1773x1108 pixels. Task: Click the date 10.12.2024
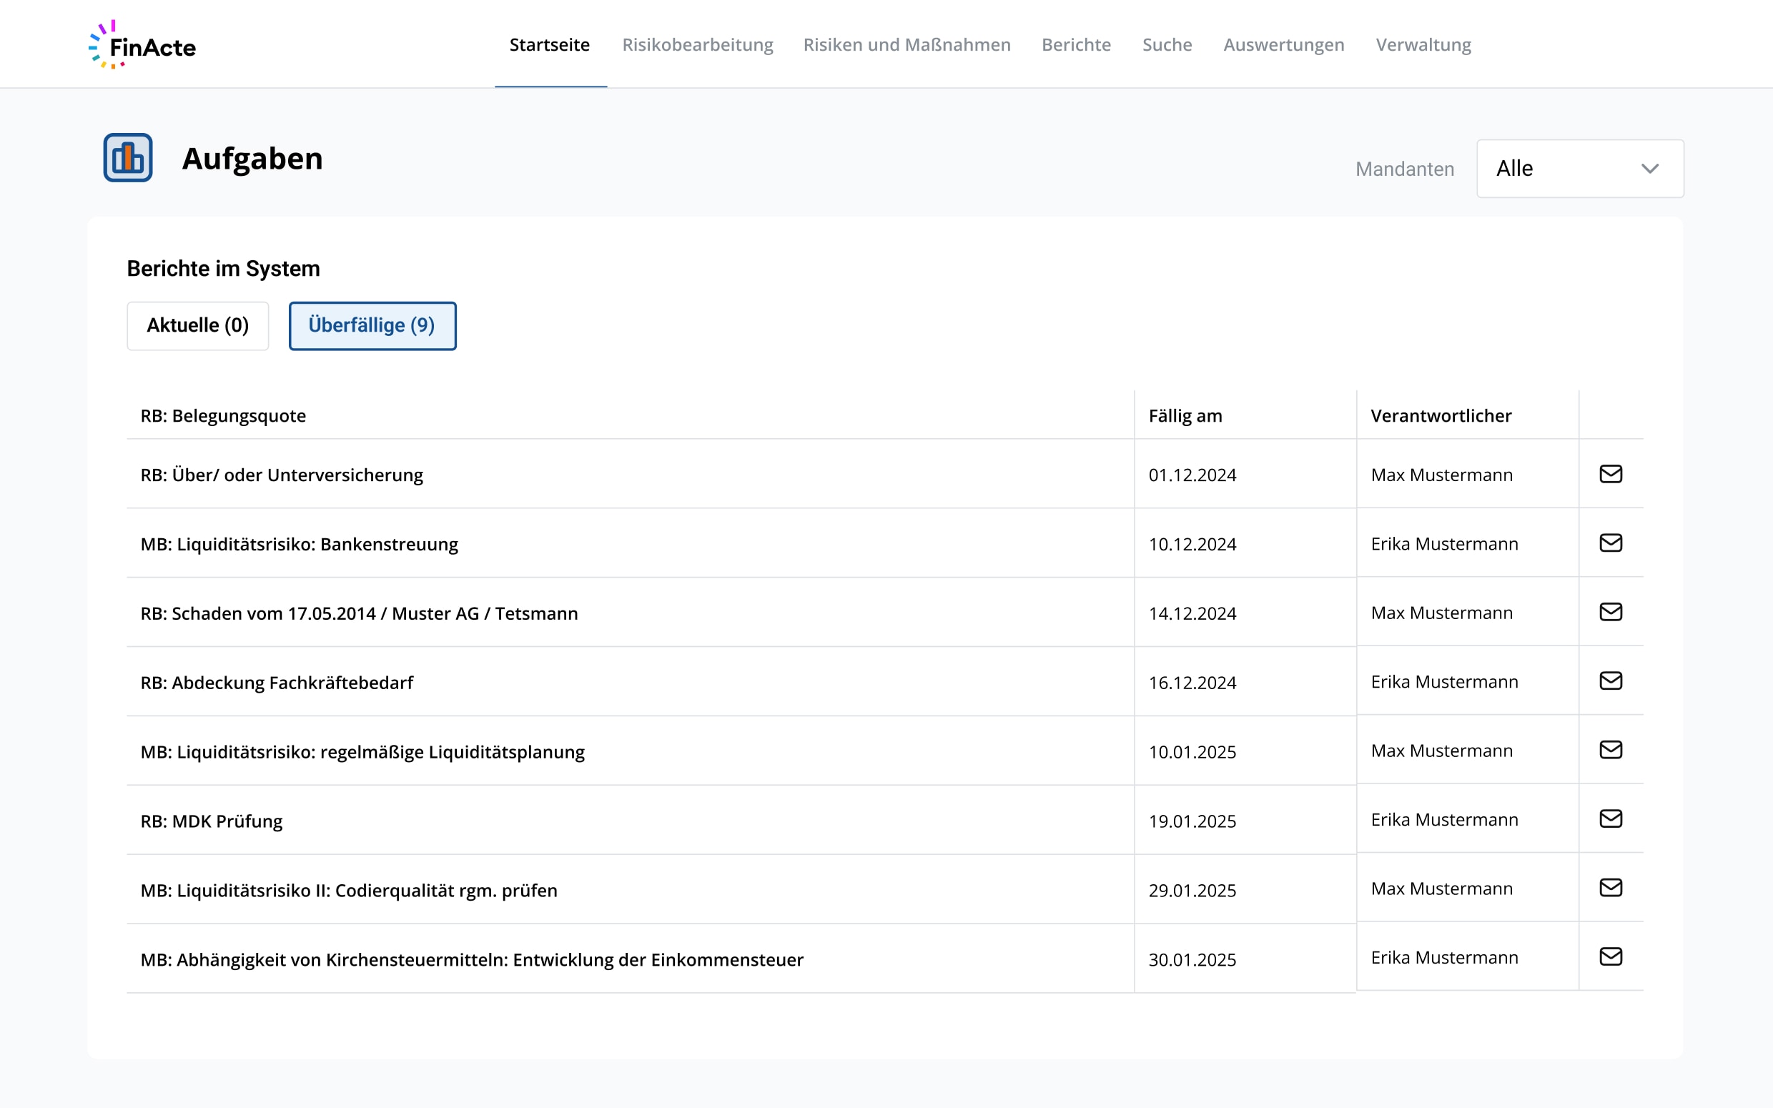1192,544
